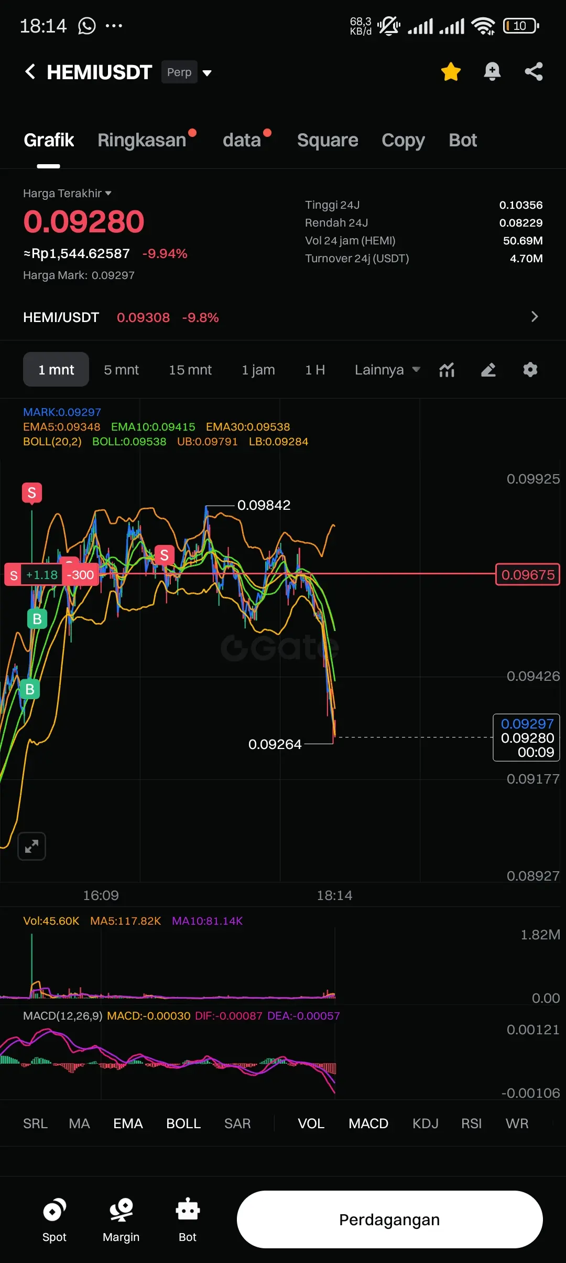Toggle the WR sub-indicator
Image resolution: width=566 pixels, height=1263 pixels.
tap(517, 1123)
